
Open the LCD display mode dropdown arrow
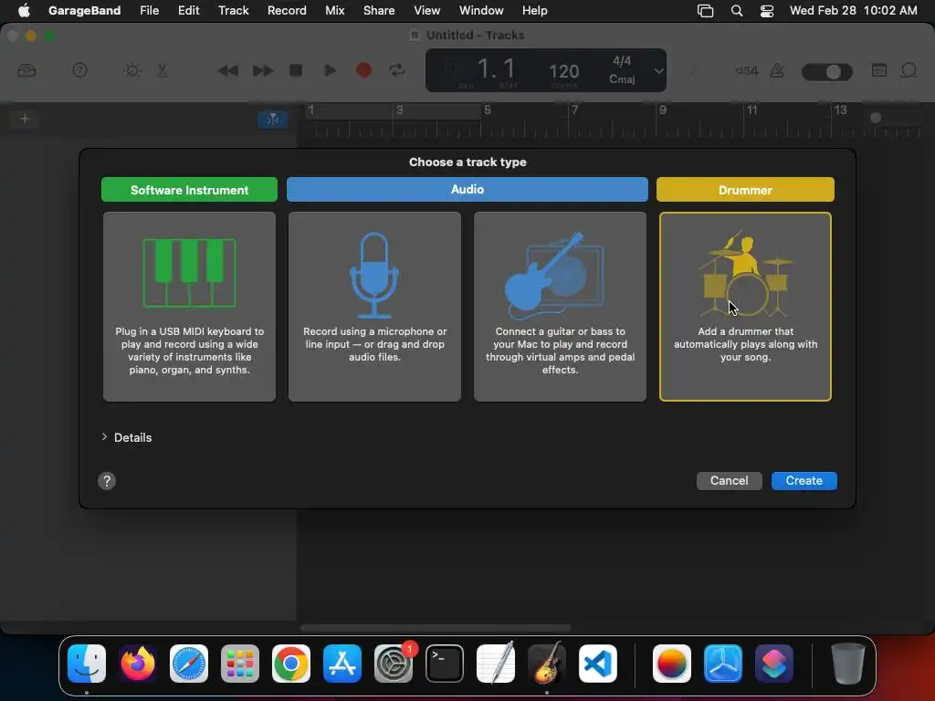pyautogui.click(x=658, y=71)
